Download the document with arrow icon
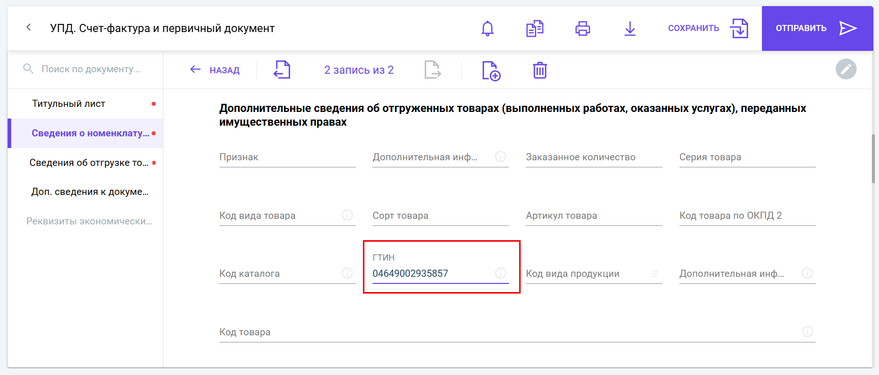This screenshot has height=375, width=879. 630,28
